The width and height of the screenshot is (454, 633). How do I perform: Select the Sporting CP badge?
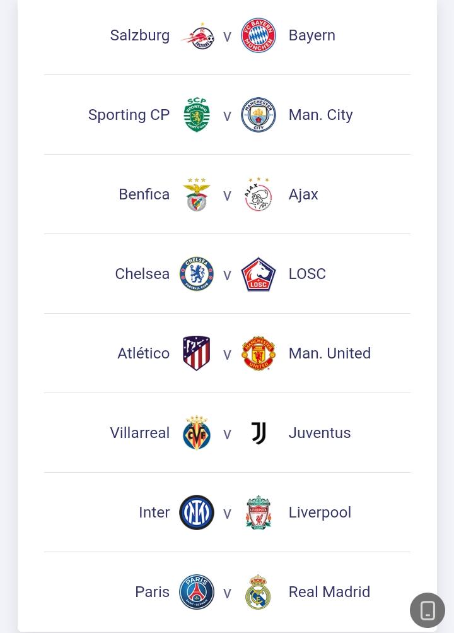tap(197, 115)
